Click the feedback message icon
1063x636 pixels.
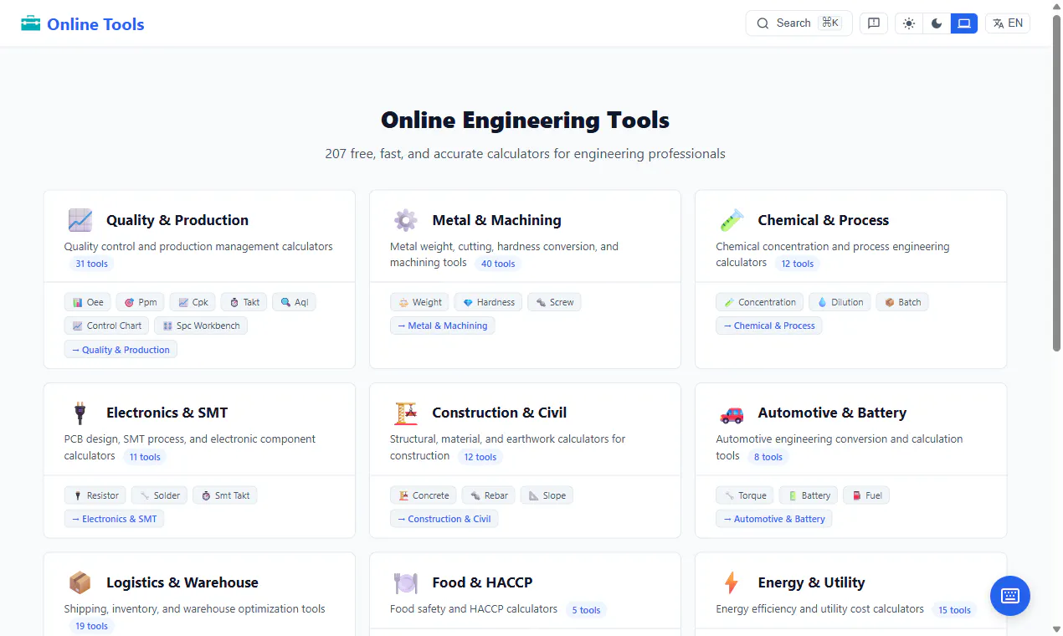pyautogui.click(x=873, y=23)
